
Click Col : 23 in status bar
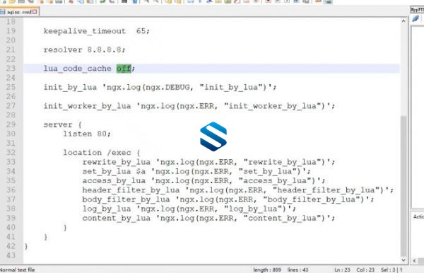click(365, 269)
